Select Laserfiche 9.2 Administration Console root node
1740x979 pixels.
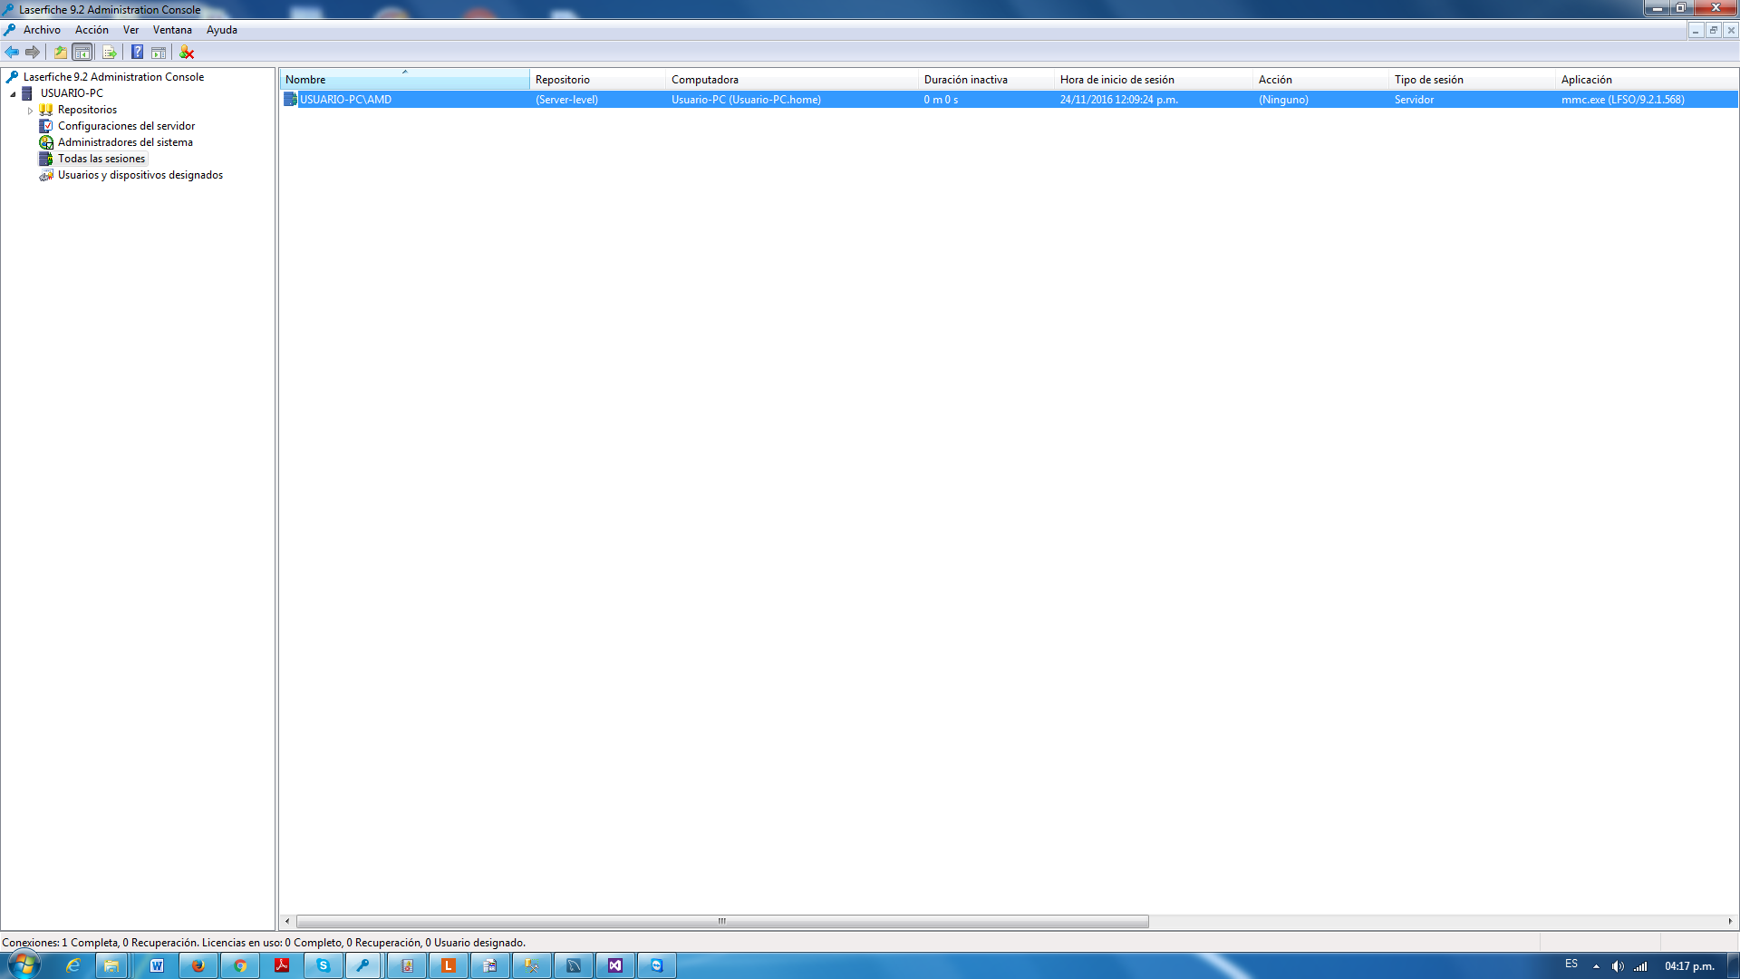(x=113, y=77)
